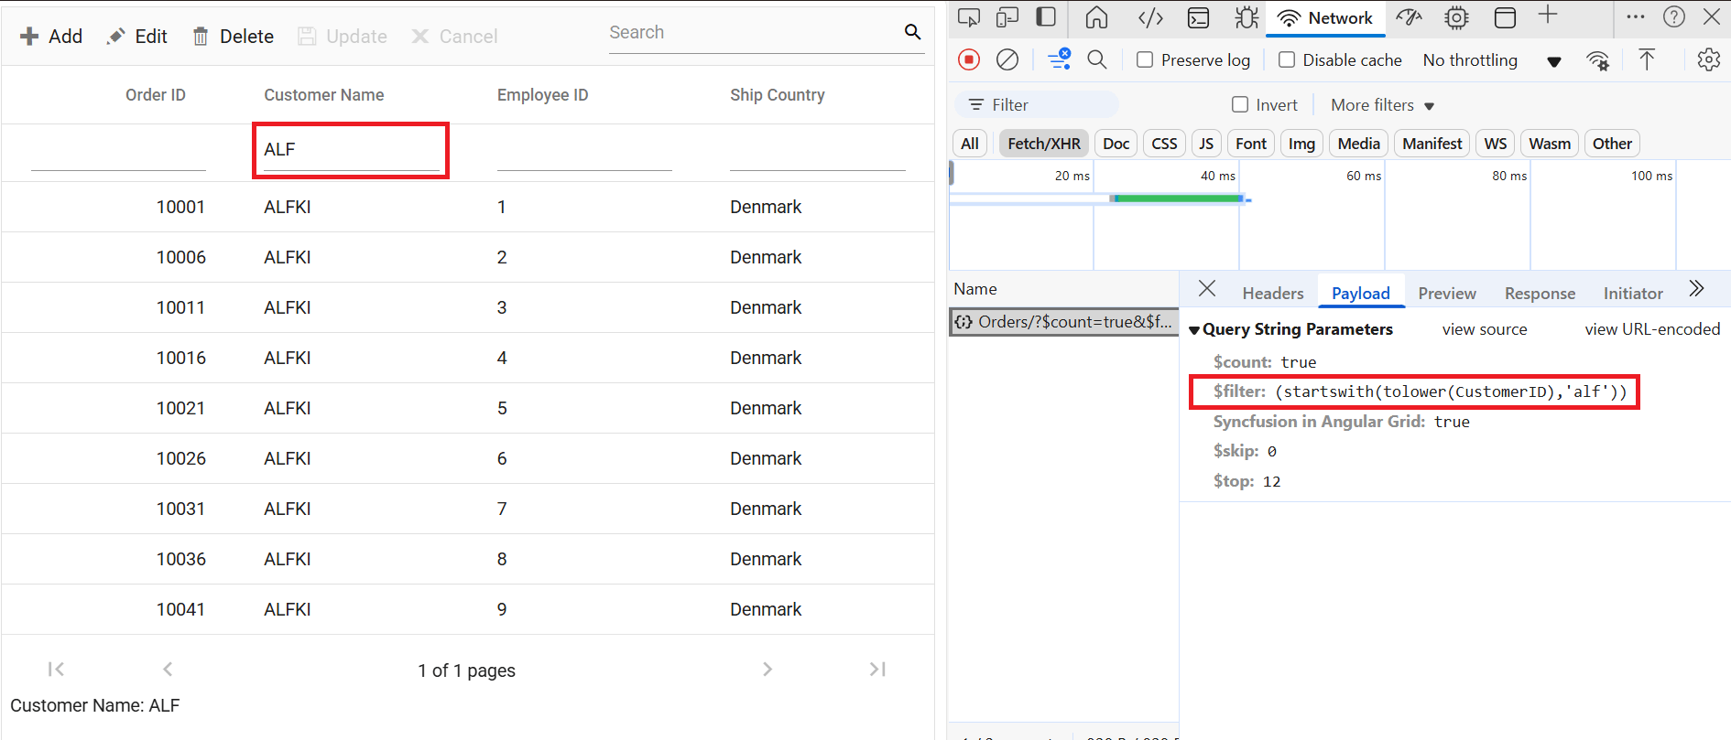Click the Add button in grid toolbar
The image size is (1731, 740).
(x=51, y=37)
